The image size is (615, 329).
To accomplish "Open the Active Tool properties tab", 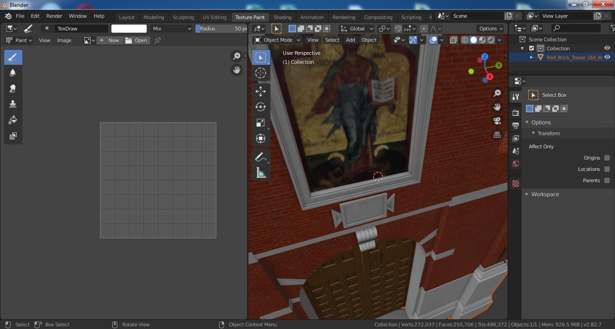I will 515,97.
